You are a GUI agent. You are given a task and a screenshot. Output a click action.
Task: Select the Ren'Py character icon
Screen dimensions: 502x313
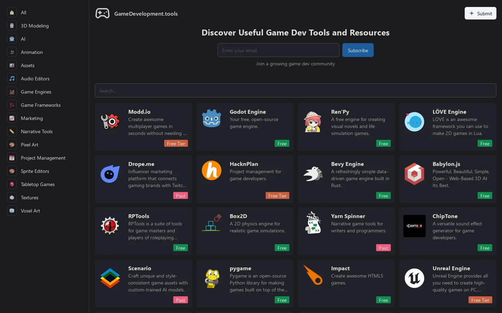pos(313,122)
